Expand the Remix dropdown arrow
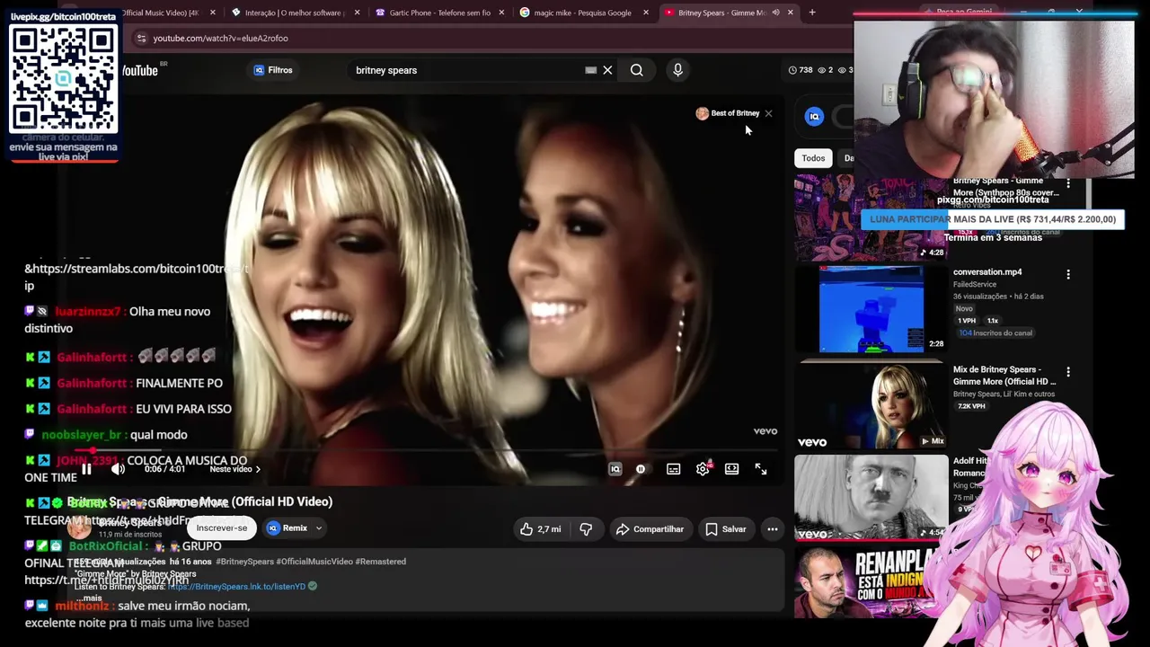 pos(318,528)
